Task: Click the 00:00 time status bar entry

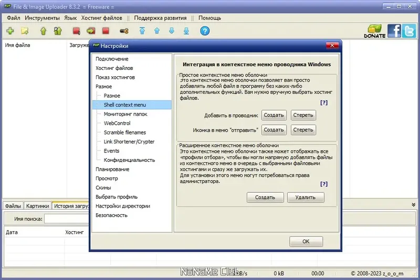Action: (x=318, y=273)
